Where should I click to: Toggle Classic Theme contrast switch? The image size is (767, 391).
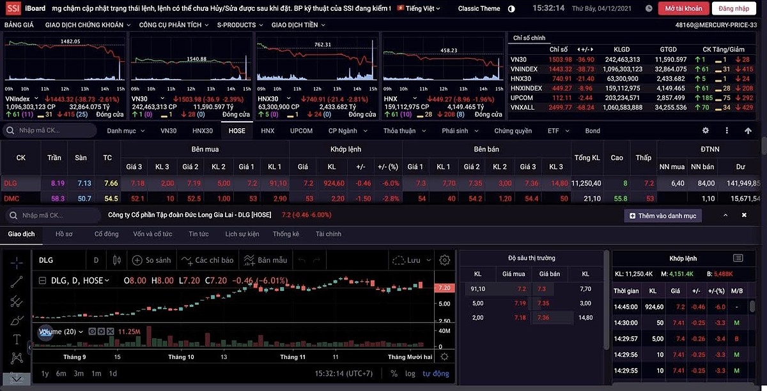coord(511,9)
